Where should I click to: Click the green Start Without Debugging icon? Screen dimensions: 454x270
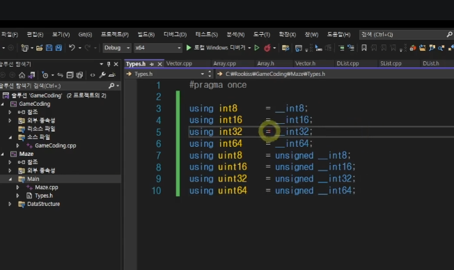256,47
